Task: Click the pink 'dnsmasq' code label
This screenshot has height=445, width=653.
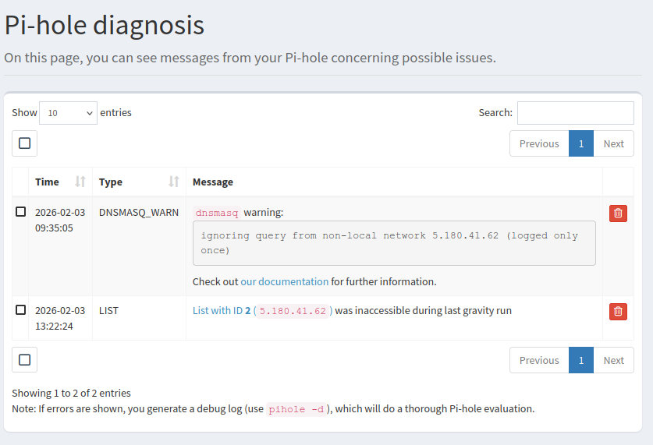Action: click(x=217, y=213)
